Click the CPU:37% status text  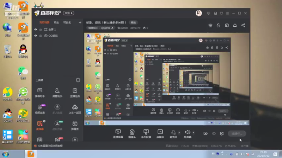click(216, 146)
